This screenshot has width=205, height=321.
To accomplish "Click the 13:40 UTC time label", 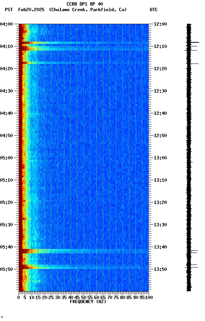I will [x=160, y=247].
